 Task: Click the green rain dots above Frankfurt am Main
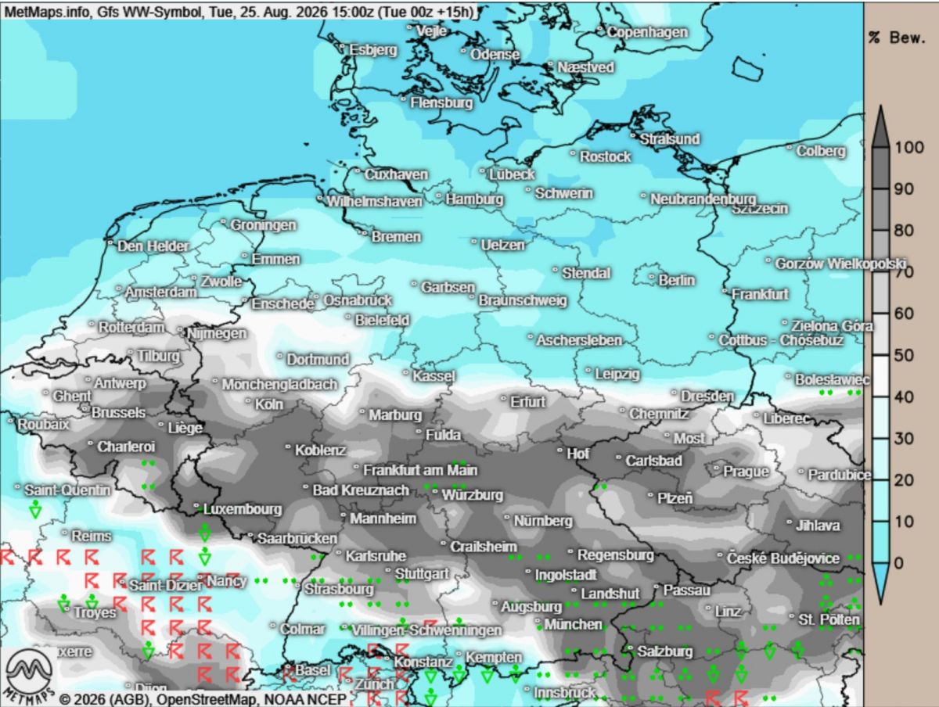click(x=459, y=464)
